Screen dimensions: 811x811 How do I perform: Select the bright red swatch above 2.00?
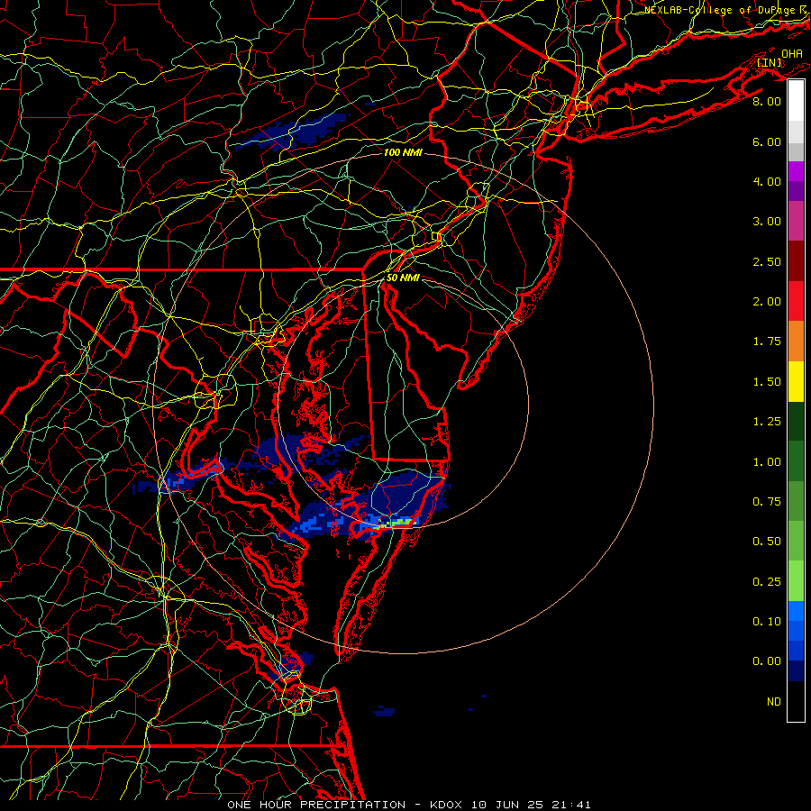[796, 301]
